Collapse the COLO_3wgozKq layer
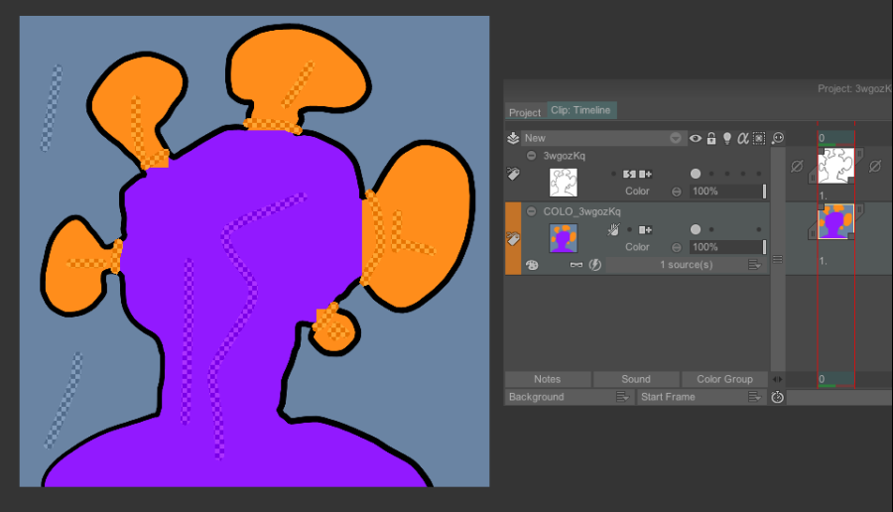 click(532, 211)
